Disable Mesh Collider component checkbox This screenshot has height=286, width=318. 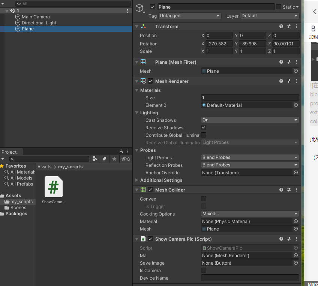click(150, 190)
